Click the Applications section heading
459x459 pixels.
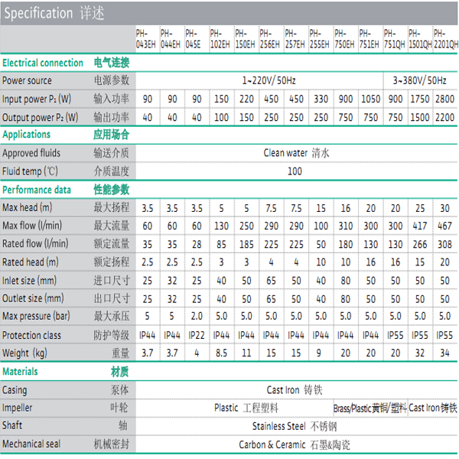coord(27,134)
